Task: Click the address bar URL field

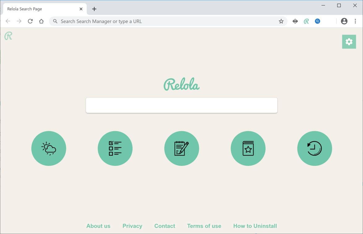Action: pos(168,21)
